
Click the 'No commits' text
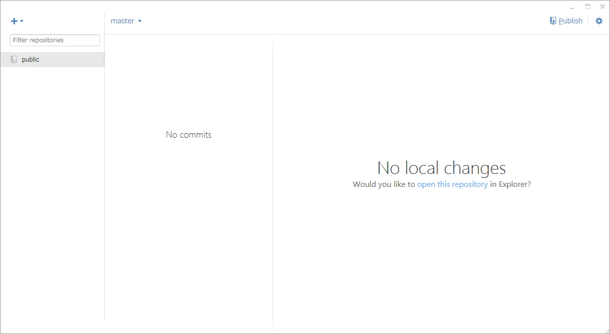188,135
